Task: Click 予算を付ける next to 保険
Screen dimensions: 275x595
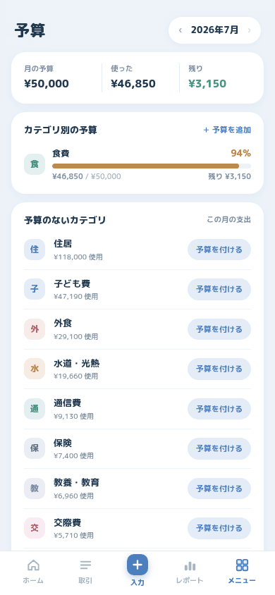Action: [x=219, y=448]
